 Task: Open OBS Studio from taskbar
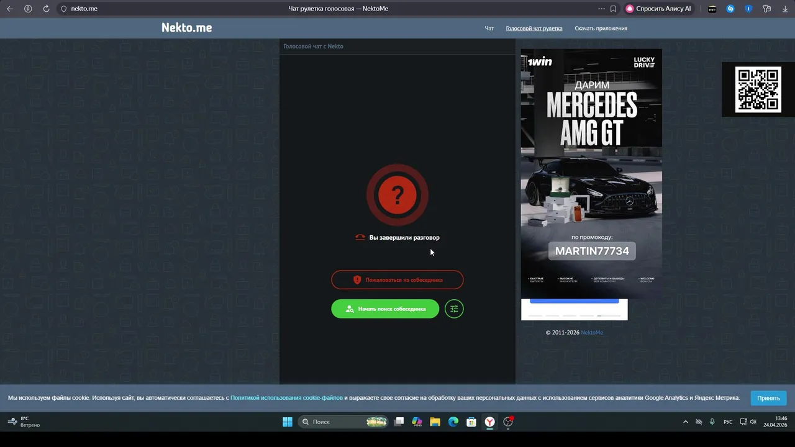508,422
